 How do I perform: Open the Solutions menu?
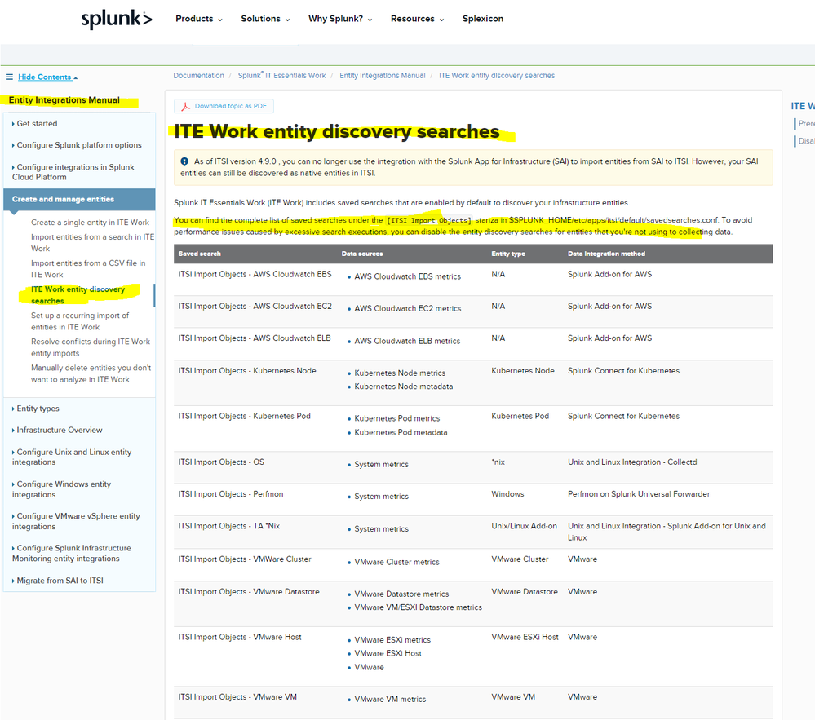[265, 19]
